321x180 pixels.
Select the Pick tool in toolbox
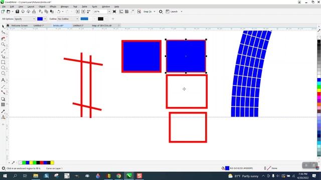3,26
